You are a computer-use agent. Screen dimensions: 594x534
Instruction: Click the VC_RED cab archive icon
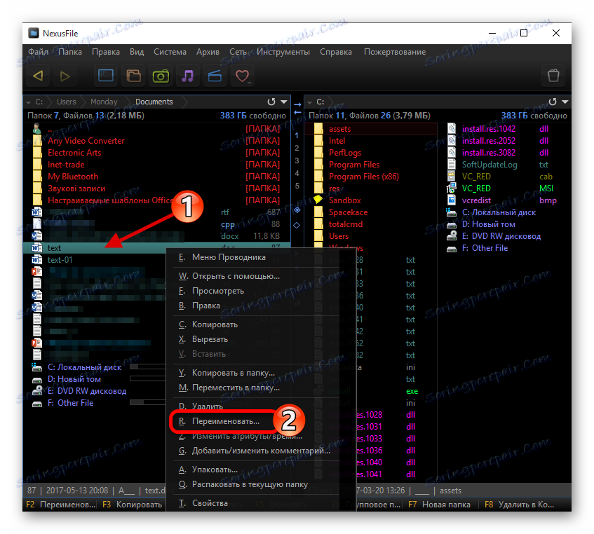pyautogui.click(x=451, y=177)
